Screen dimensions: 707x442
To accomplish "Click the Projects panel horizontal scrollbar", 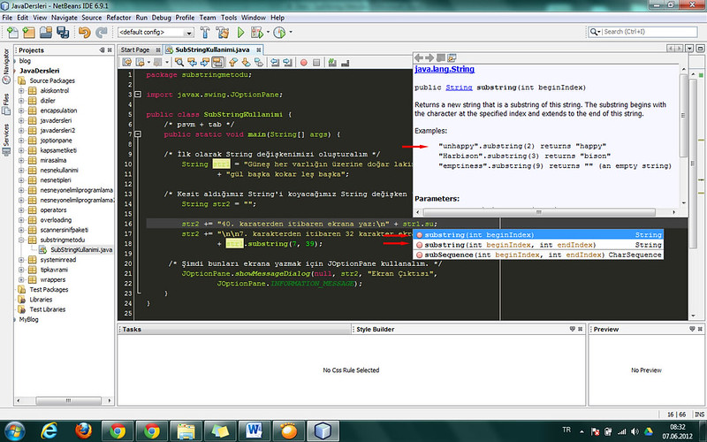I will (x=68, y=400).
